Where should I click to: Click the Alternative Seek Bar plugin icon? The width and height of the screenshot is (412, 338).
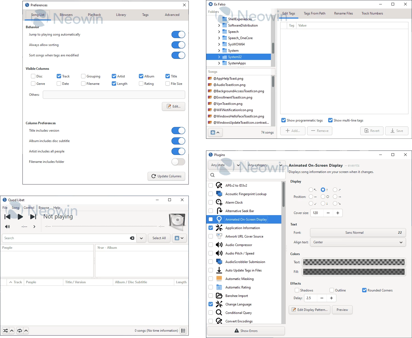[219, 211]
